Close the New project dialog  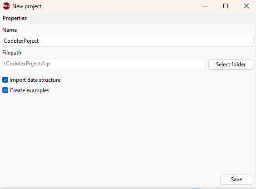[246, 6]
